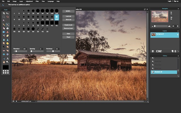Select the Eraser tool
The width and height of the screenshot is (181, 113).
(4, 28)
